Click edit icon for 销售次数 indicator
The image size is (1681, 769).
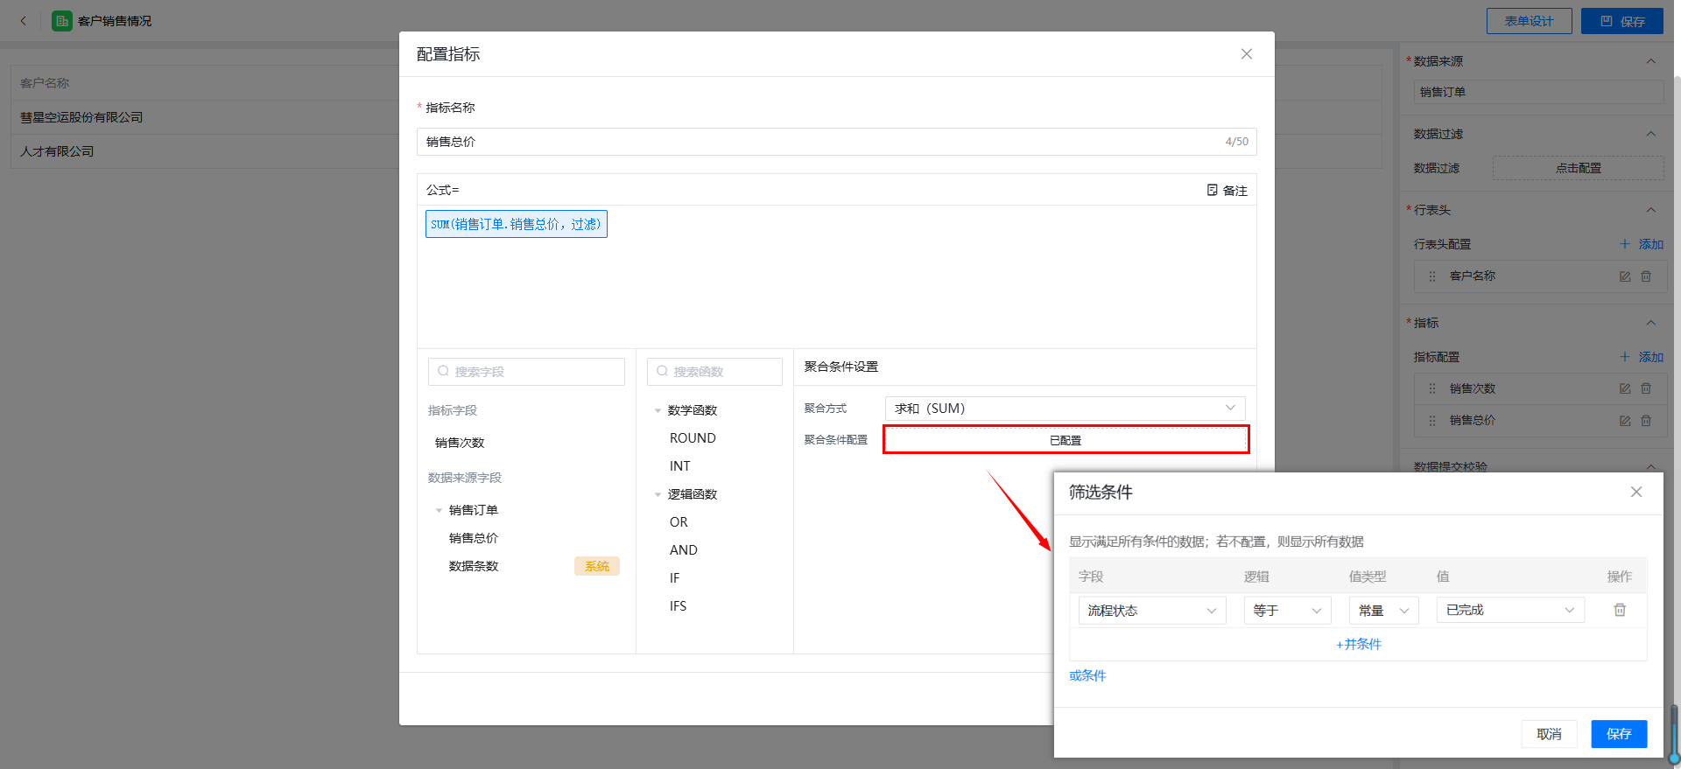1624,388
